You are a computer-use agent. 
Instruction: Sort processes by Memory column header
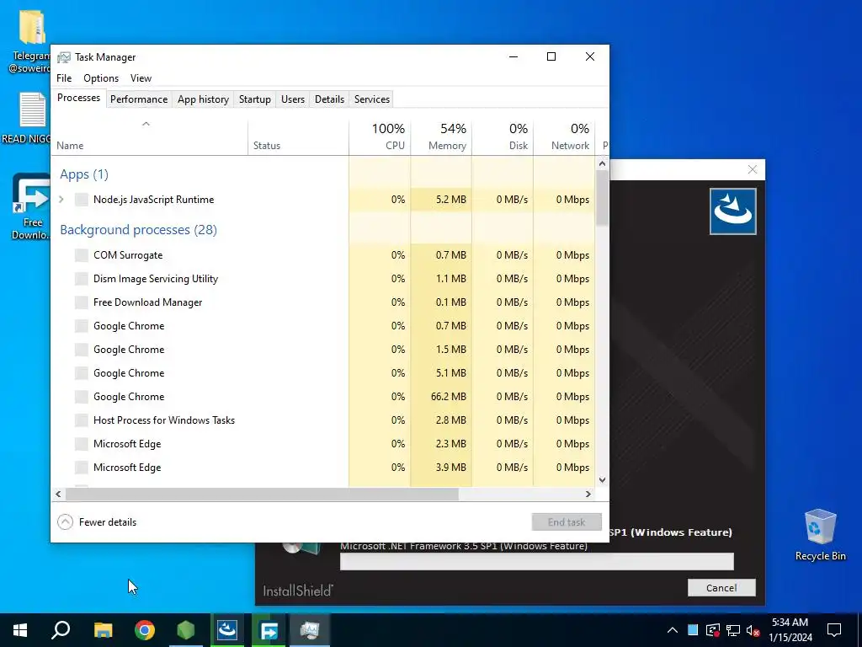coord(441,136)
